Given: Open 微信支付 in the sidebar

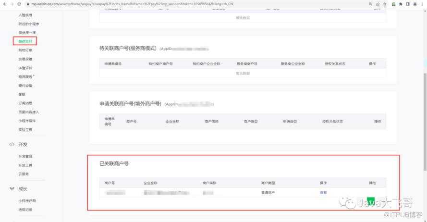Looking at the screenshot, I should click(25, 41).
